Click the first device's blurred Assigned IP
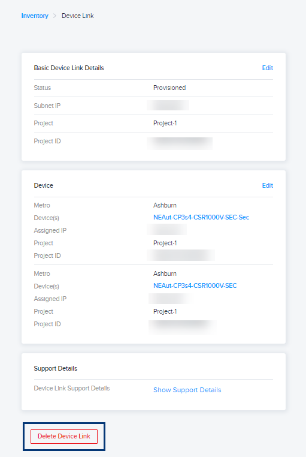 (x=167, y=230)
